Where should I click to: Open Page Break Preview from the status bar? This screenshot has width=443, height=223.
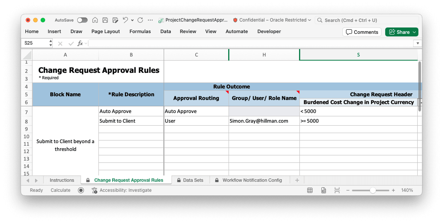pyautogui.click(x=337, y=190)
